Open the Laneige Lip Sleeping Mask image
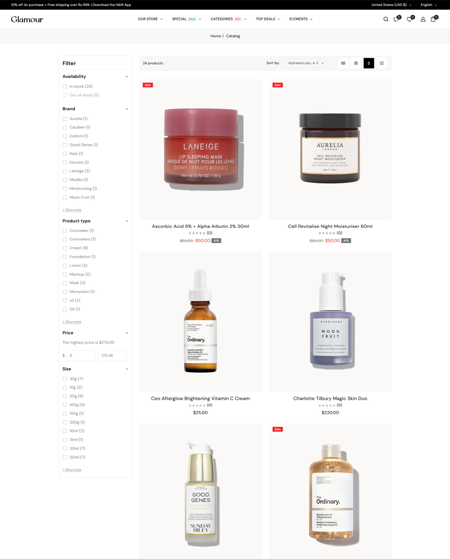450x559 pixels. click(x=201, y=149)
